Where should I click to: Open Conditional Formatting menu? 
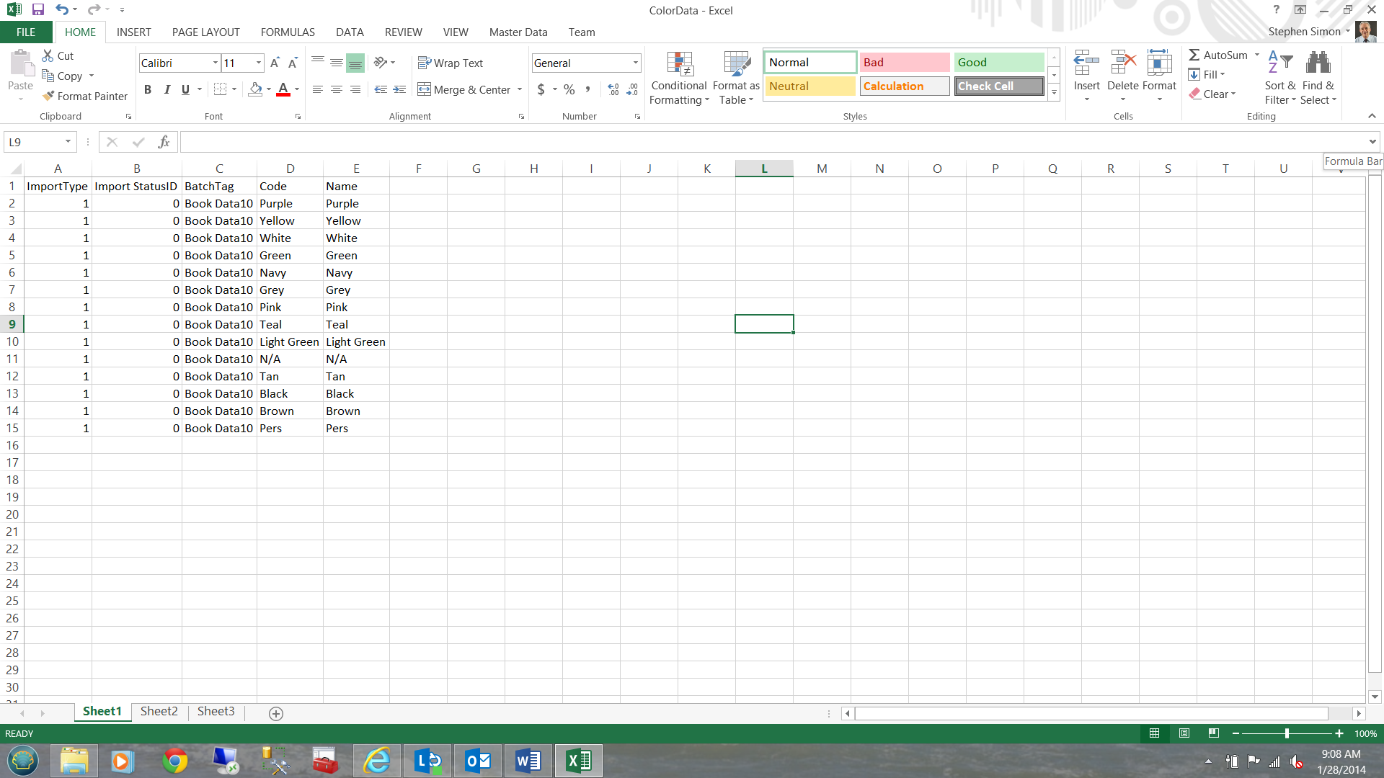tap(678, 78)
